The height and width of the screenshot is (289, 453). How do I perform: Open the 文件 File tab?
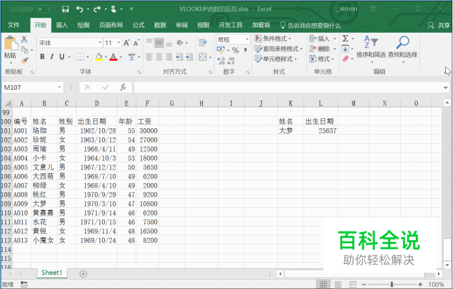click(x=14, y=25)
